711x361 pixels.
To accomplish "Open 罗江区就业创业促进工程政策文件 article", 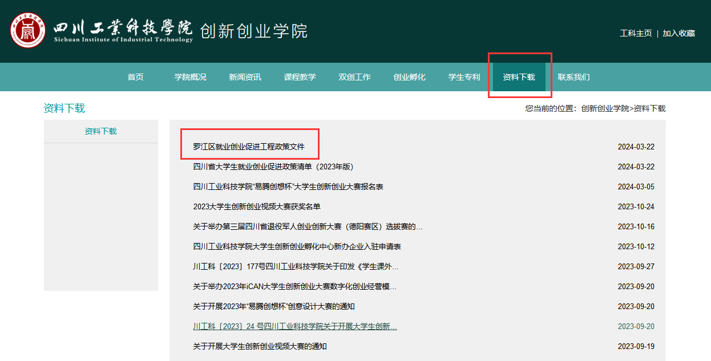I will (249, 147).
